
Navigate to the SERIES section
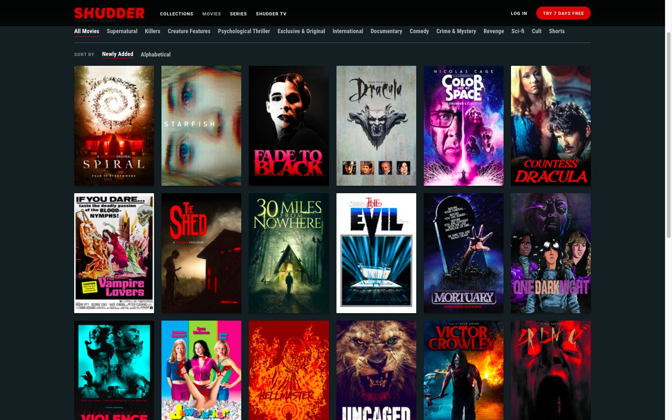pyautogui.click(x=238, y=14)
